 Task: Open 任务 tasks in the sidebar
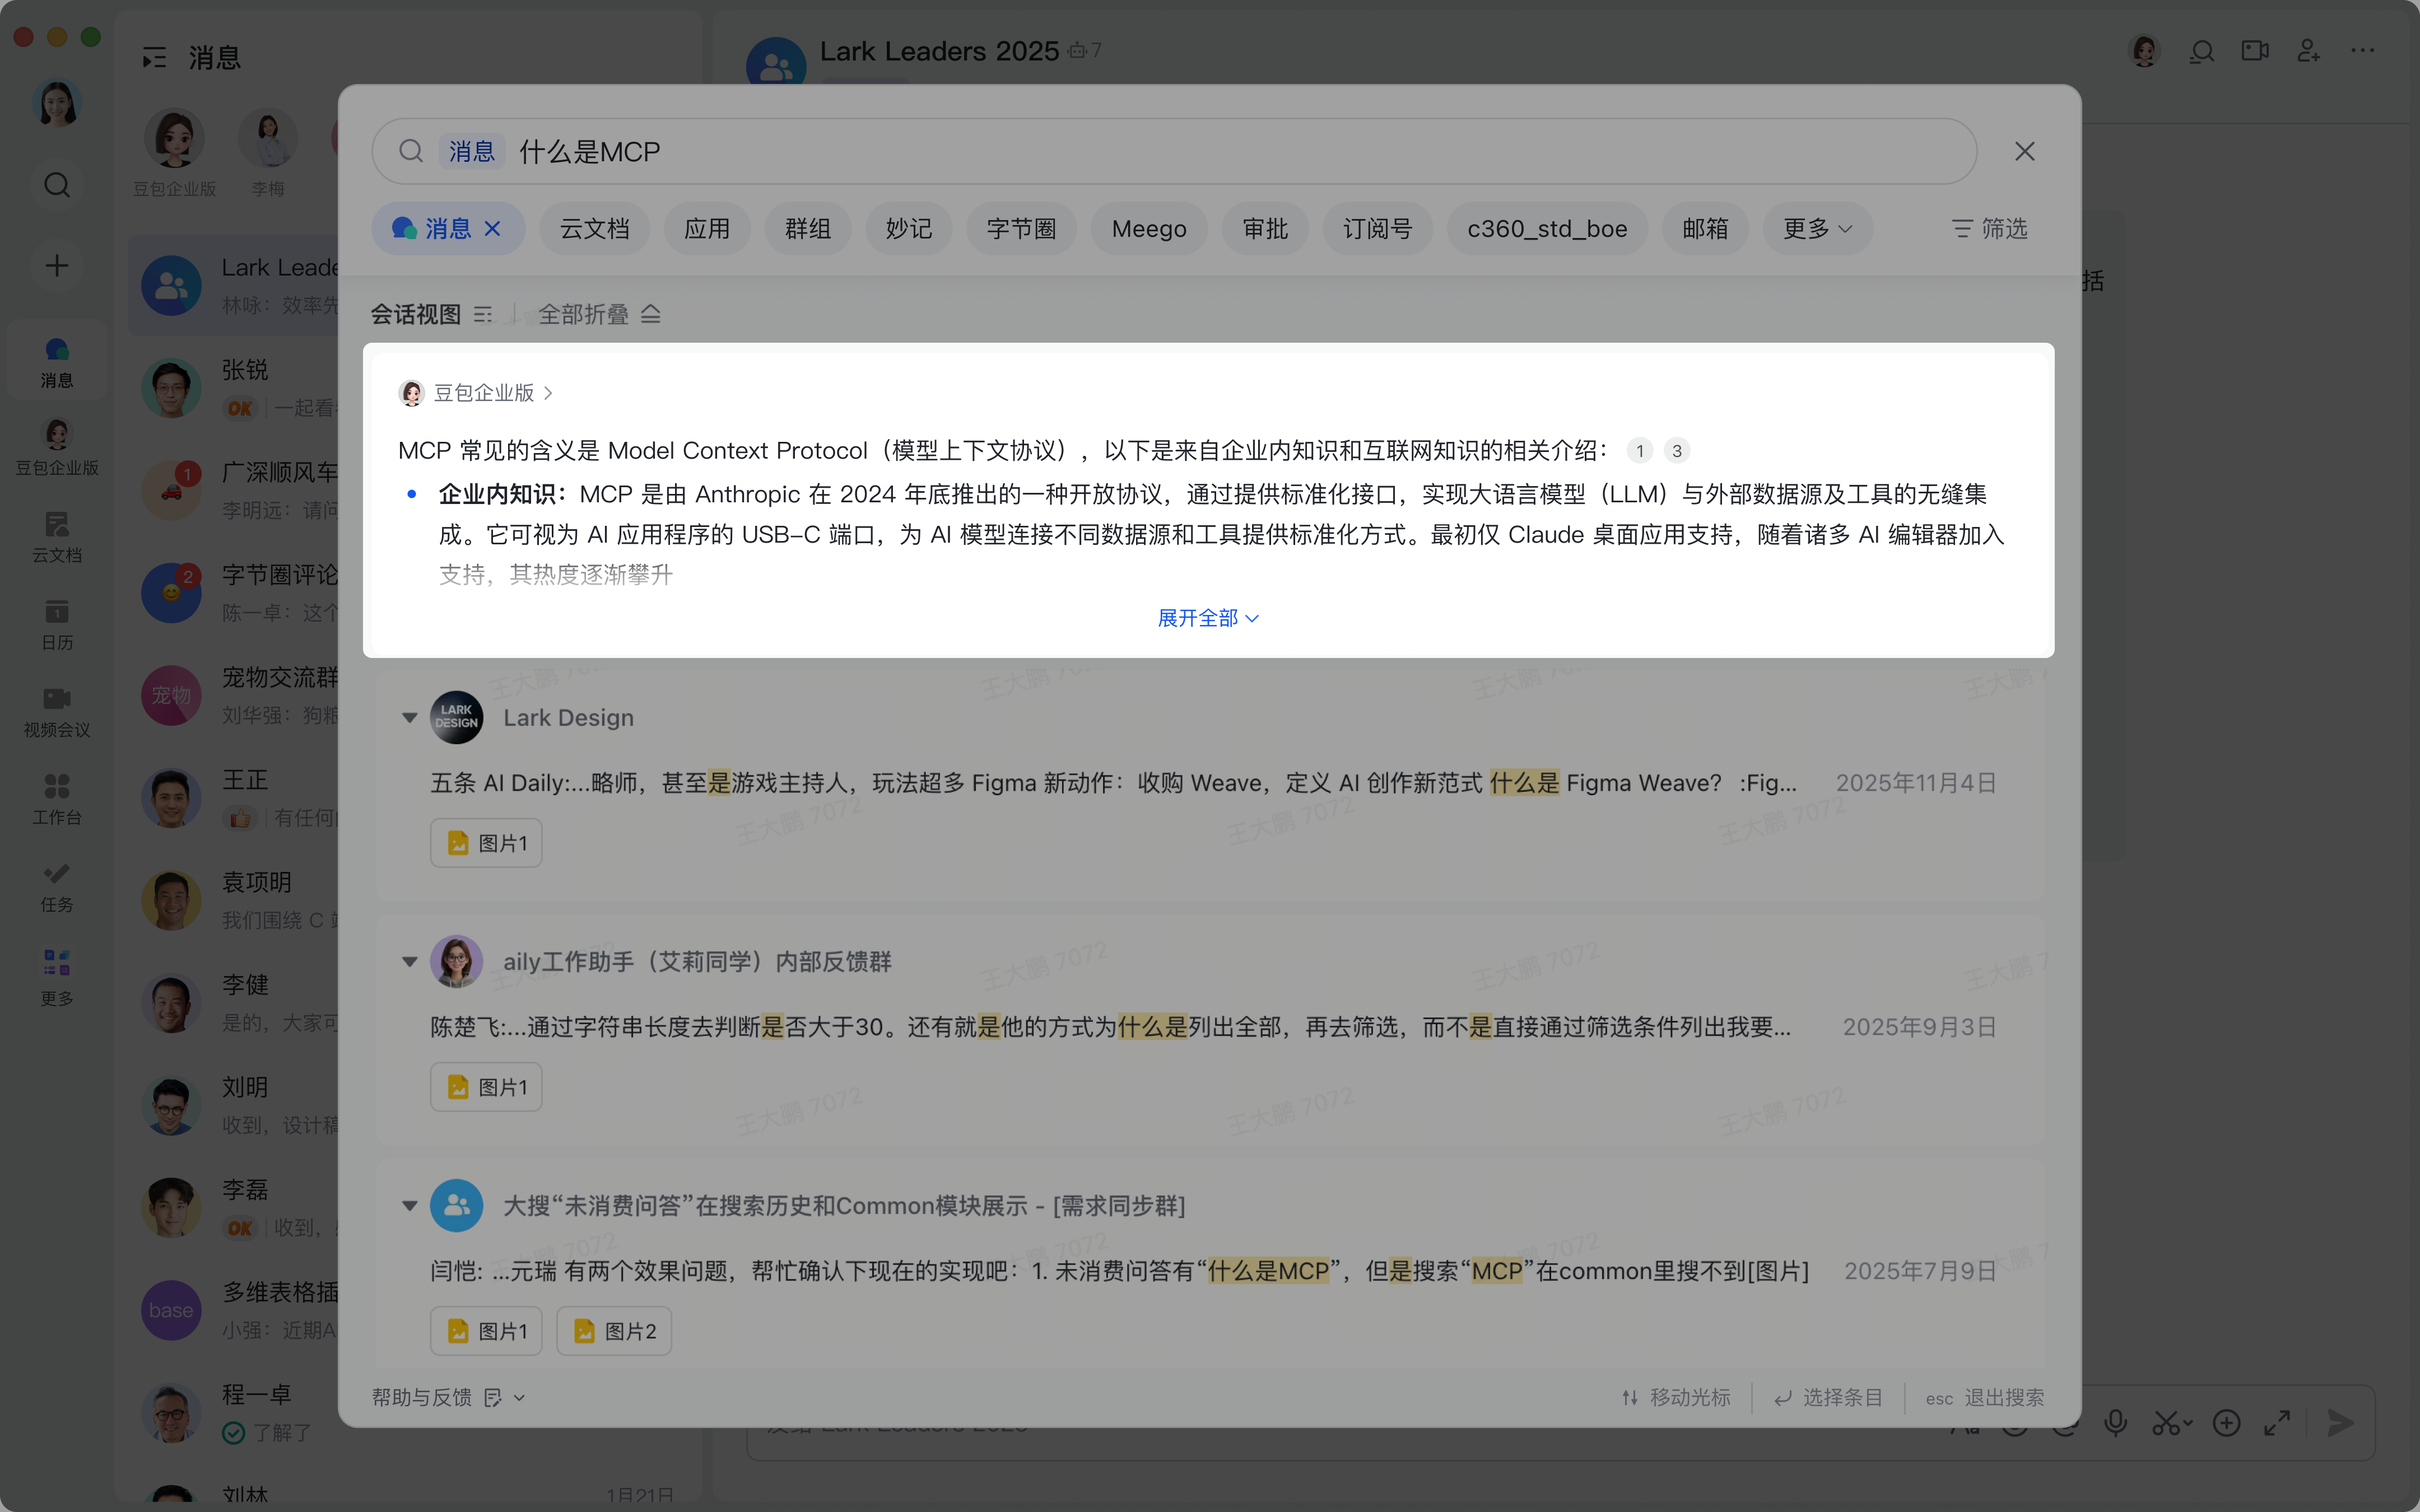click(57, 887)
